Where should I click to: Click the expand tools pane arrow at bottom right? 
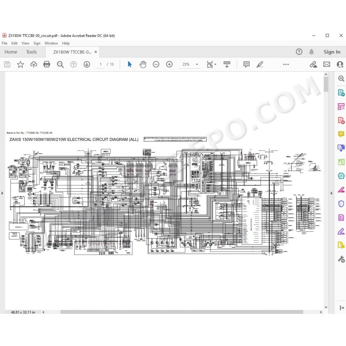coord(342,308)
